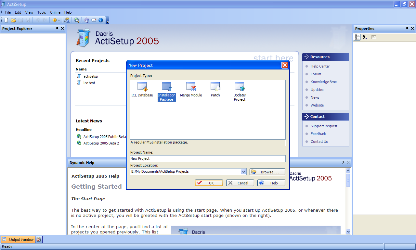Pick the Updater Project type
416x250 pixels.
240,92
